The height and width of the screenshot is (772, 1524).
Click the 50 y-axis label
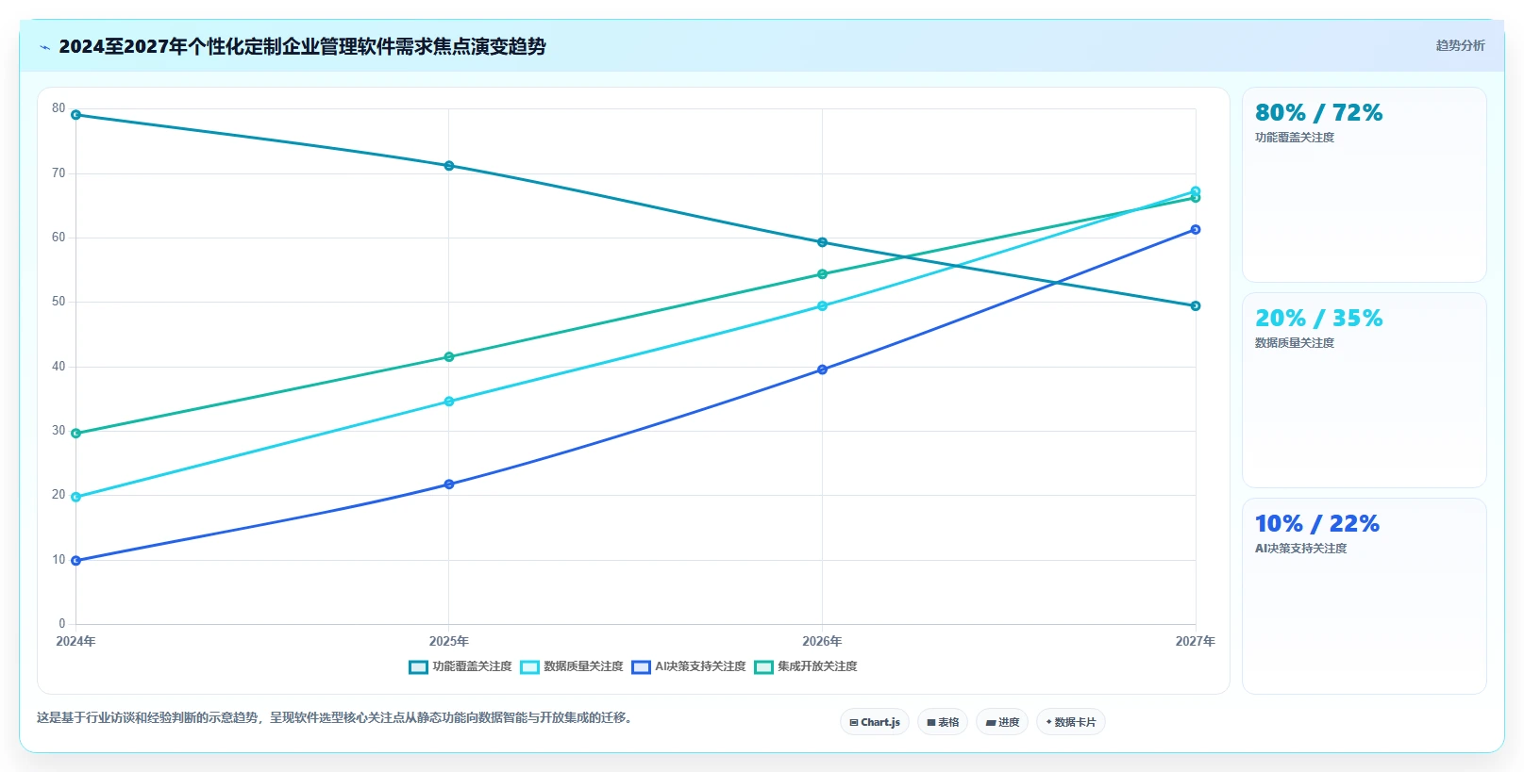pos(59,302)
